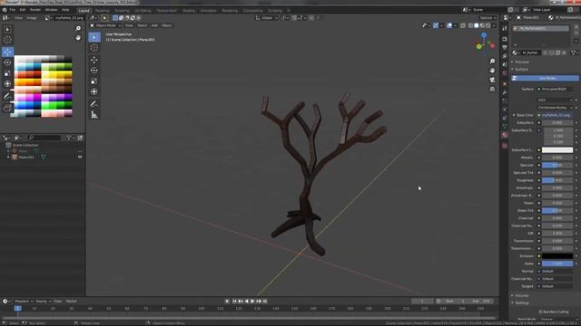Open the Object Mode dropdown
The image size is (581, 326).
pyautogui.click(x=105, y=25)
